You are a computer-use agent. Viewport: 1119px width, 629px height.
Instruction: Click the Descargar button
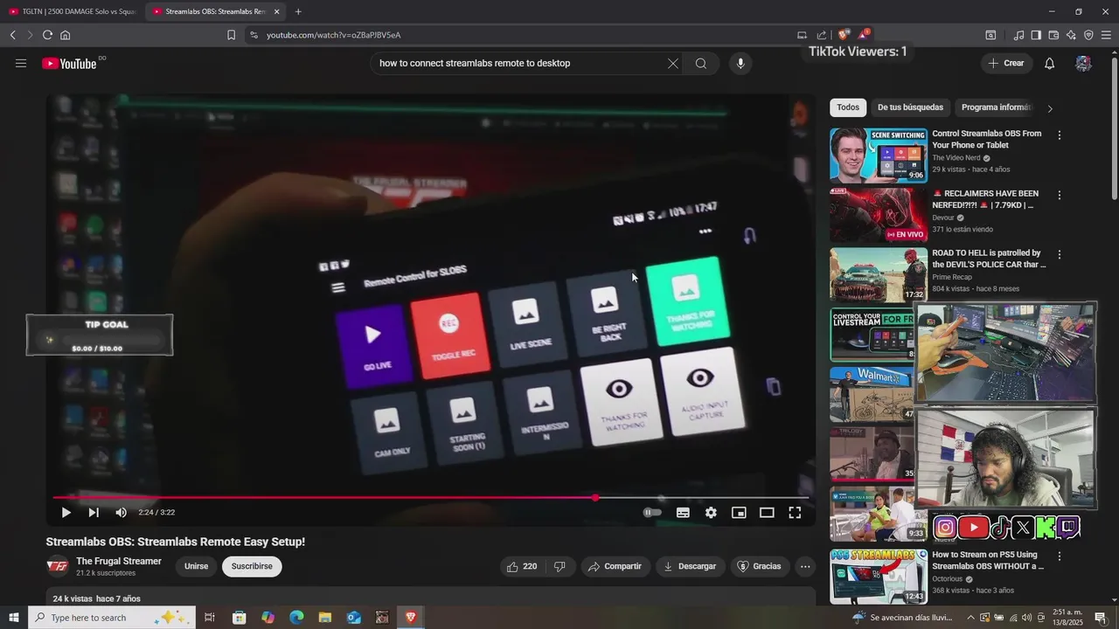pos(690,566)
